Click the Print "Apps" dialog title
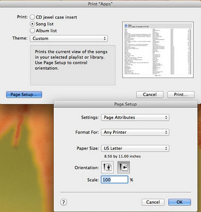 100,4
